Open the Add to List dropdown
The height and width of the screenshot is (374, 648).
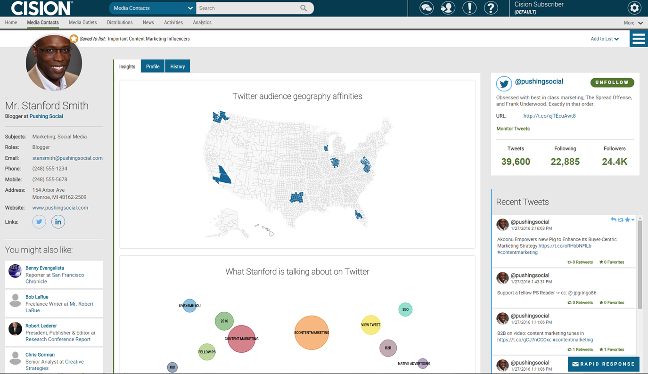pos(605,39)
